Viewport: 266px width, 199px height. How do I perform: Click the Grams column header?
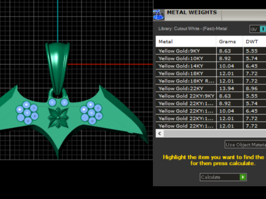pyautogui.click(x=229, y=41)
